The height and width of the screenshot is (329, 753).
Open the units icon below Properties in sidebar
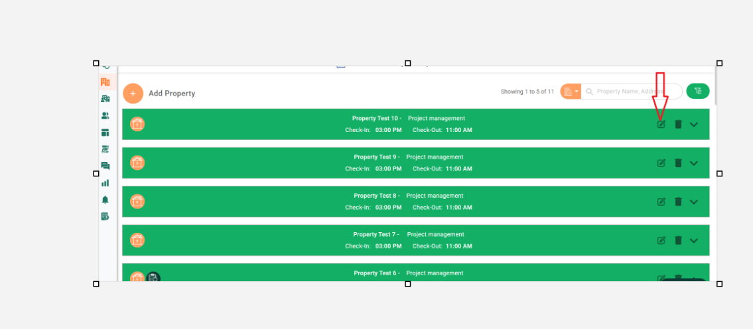(x=105, y=99)
